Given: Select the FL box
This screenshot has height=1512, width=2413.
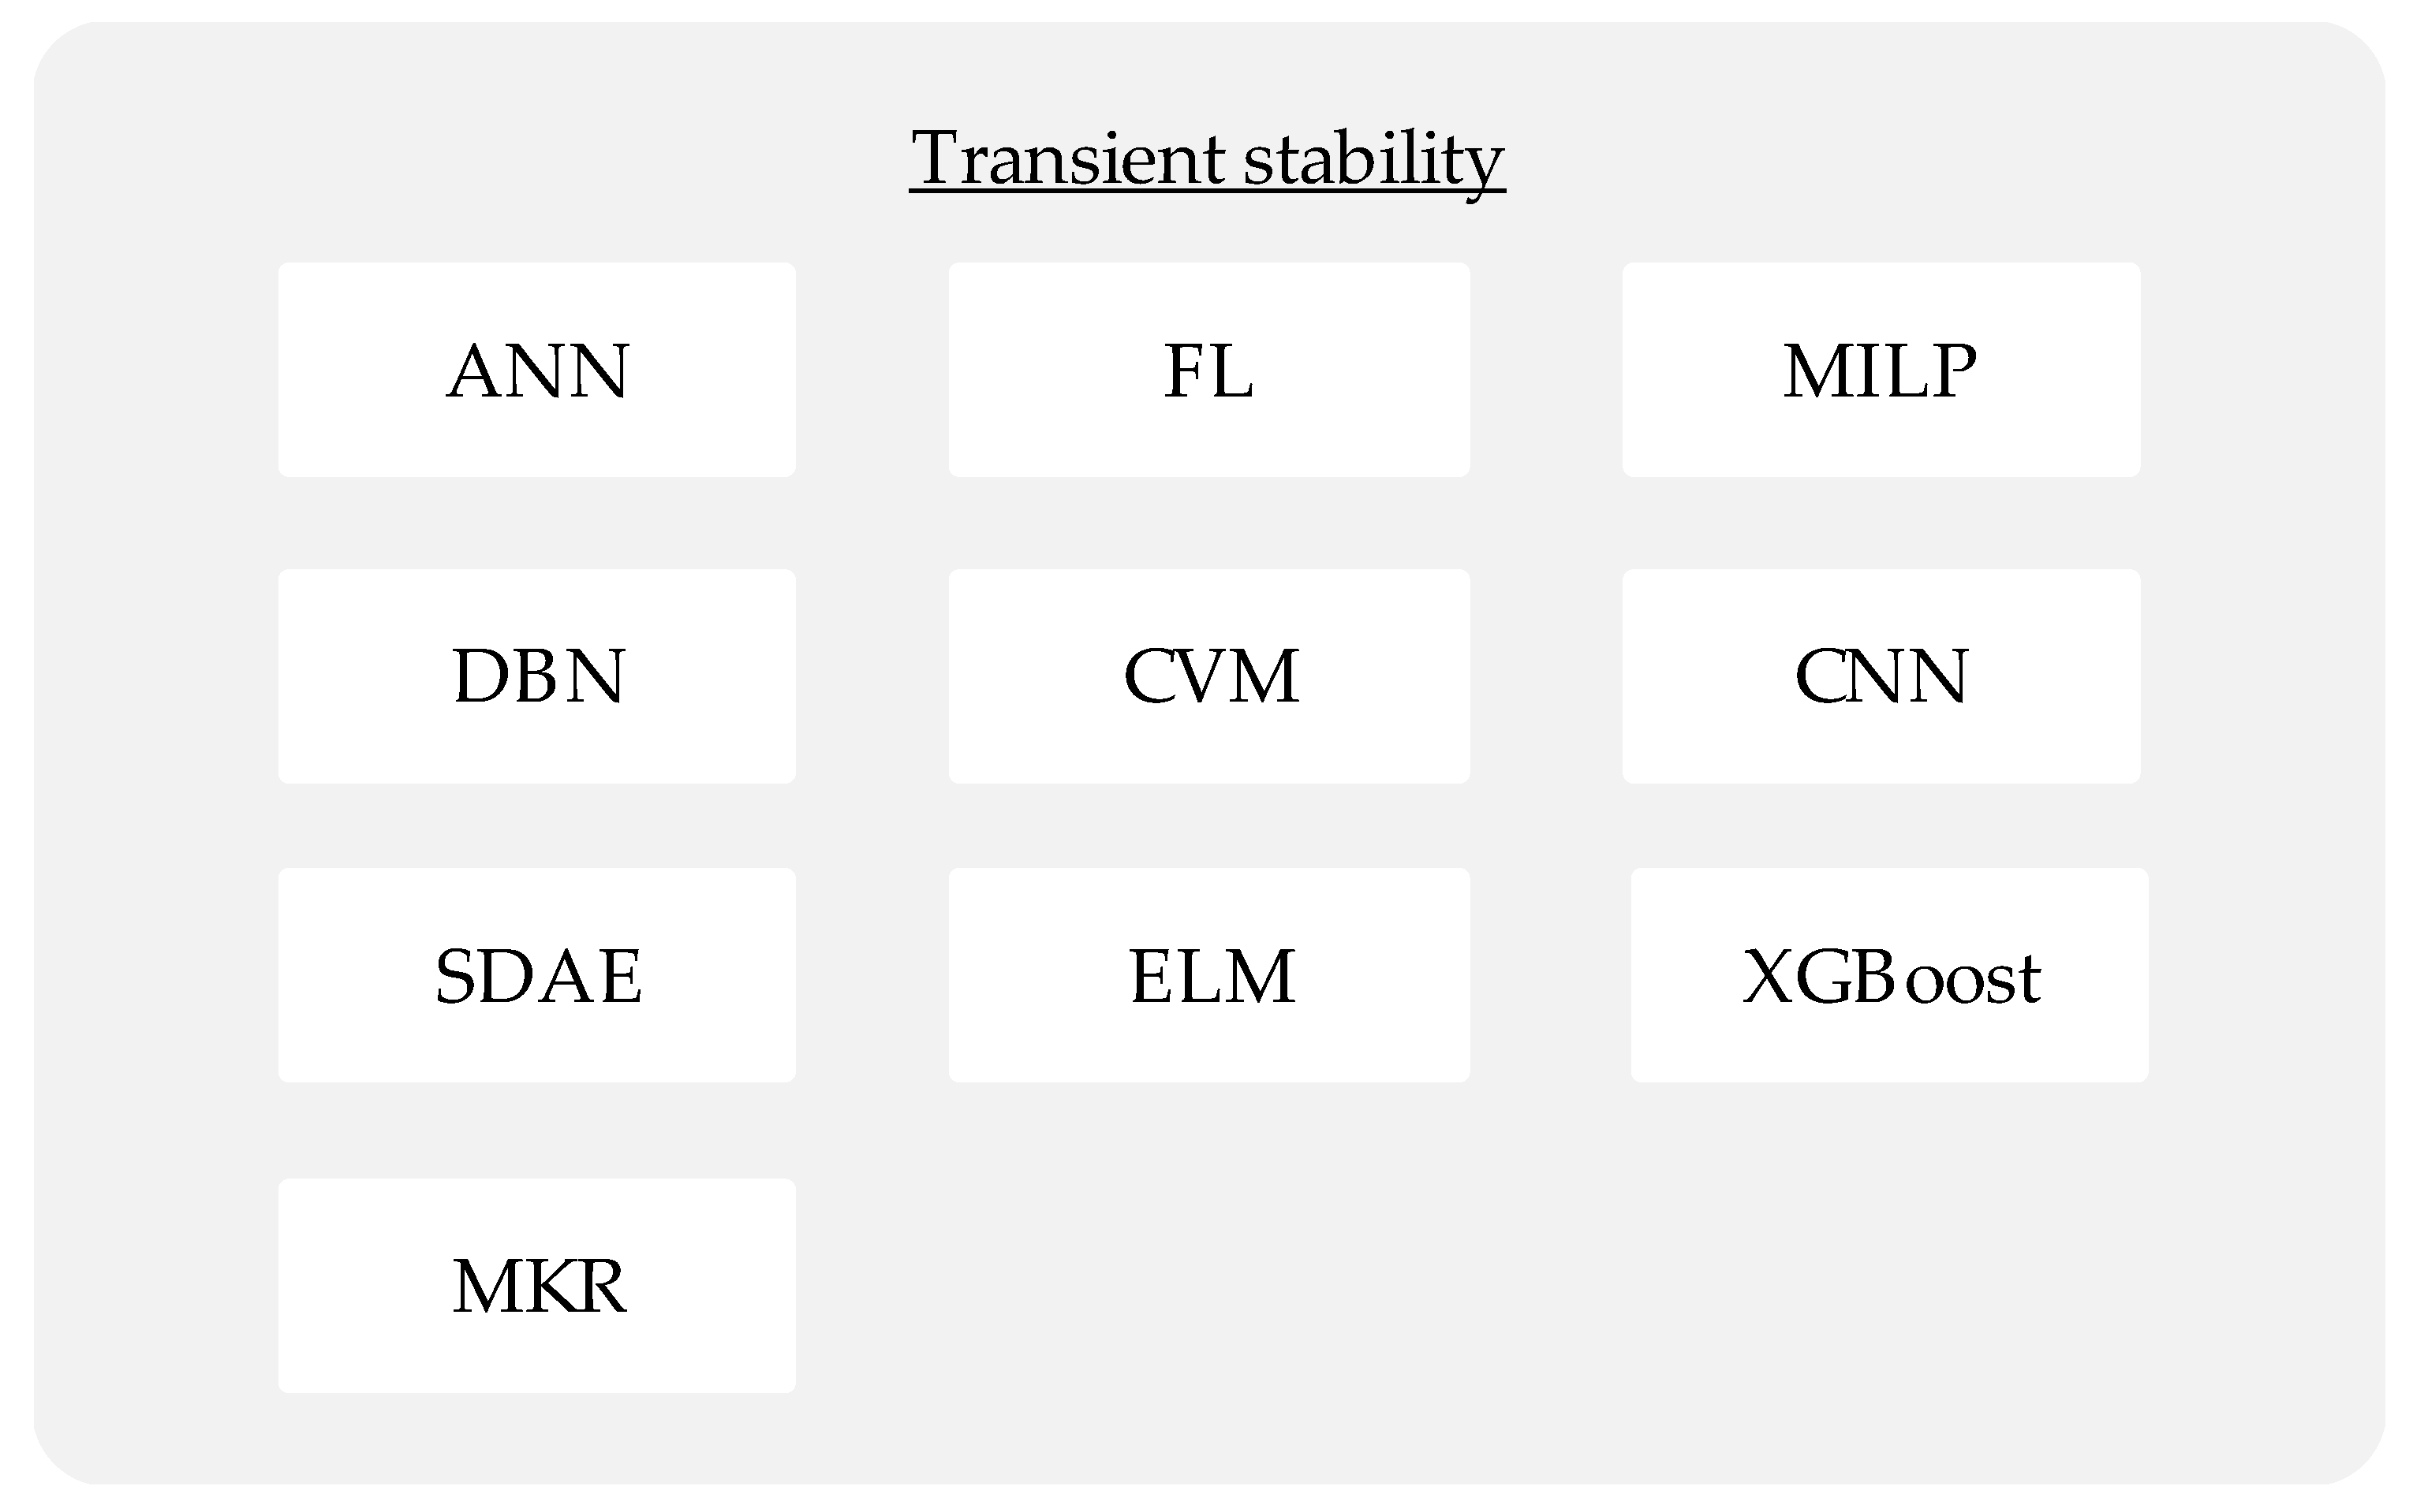Looking at the screenshot, I should 1208,370.
